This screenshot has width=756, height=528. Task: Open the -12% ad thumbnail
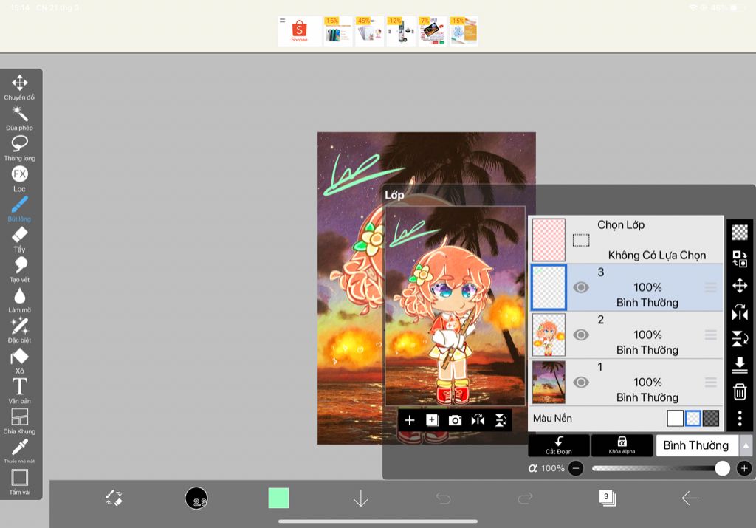pos(401,31)
